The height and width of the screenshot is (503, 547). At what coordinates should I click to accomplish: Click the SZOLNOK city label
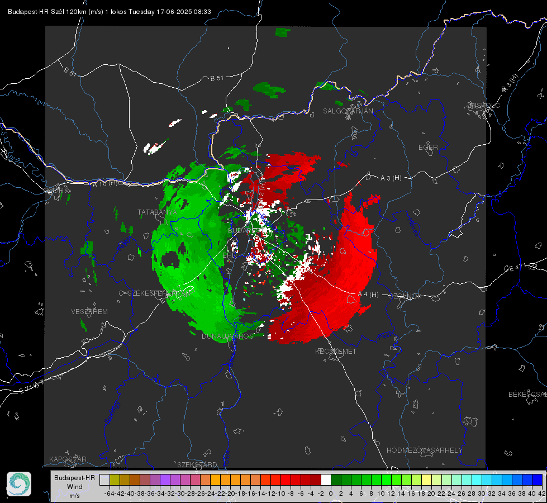pyautogui.click(x=406, y=296)
